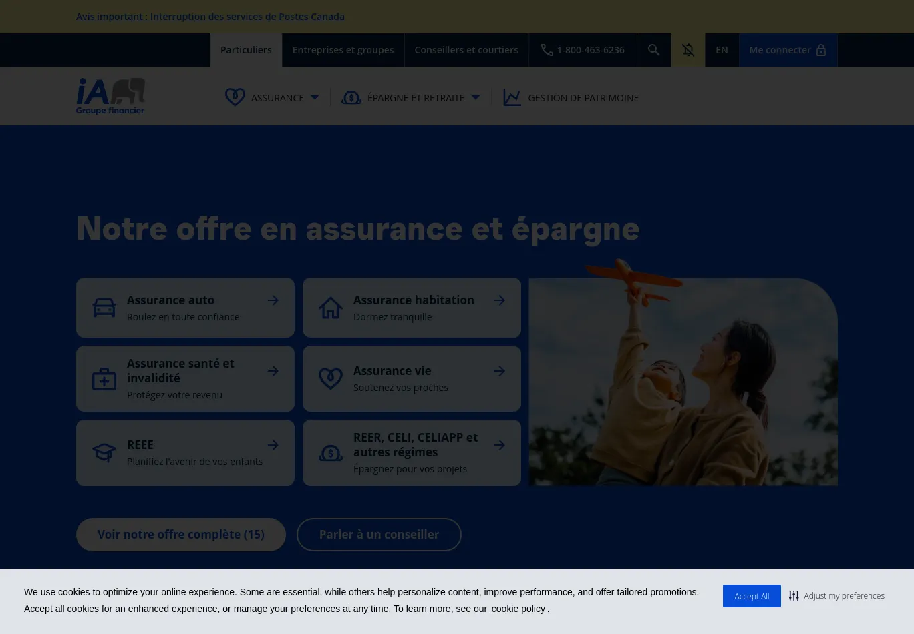The image size is (914, 634).
Task: Open the Postes Canada important notice link
Action: pyautogui.click(x=210, y=17)
